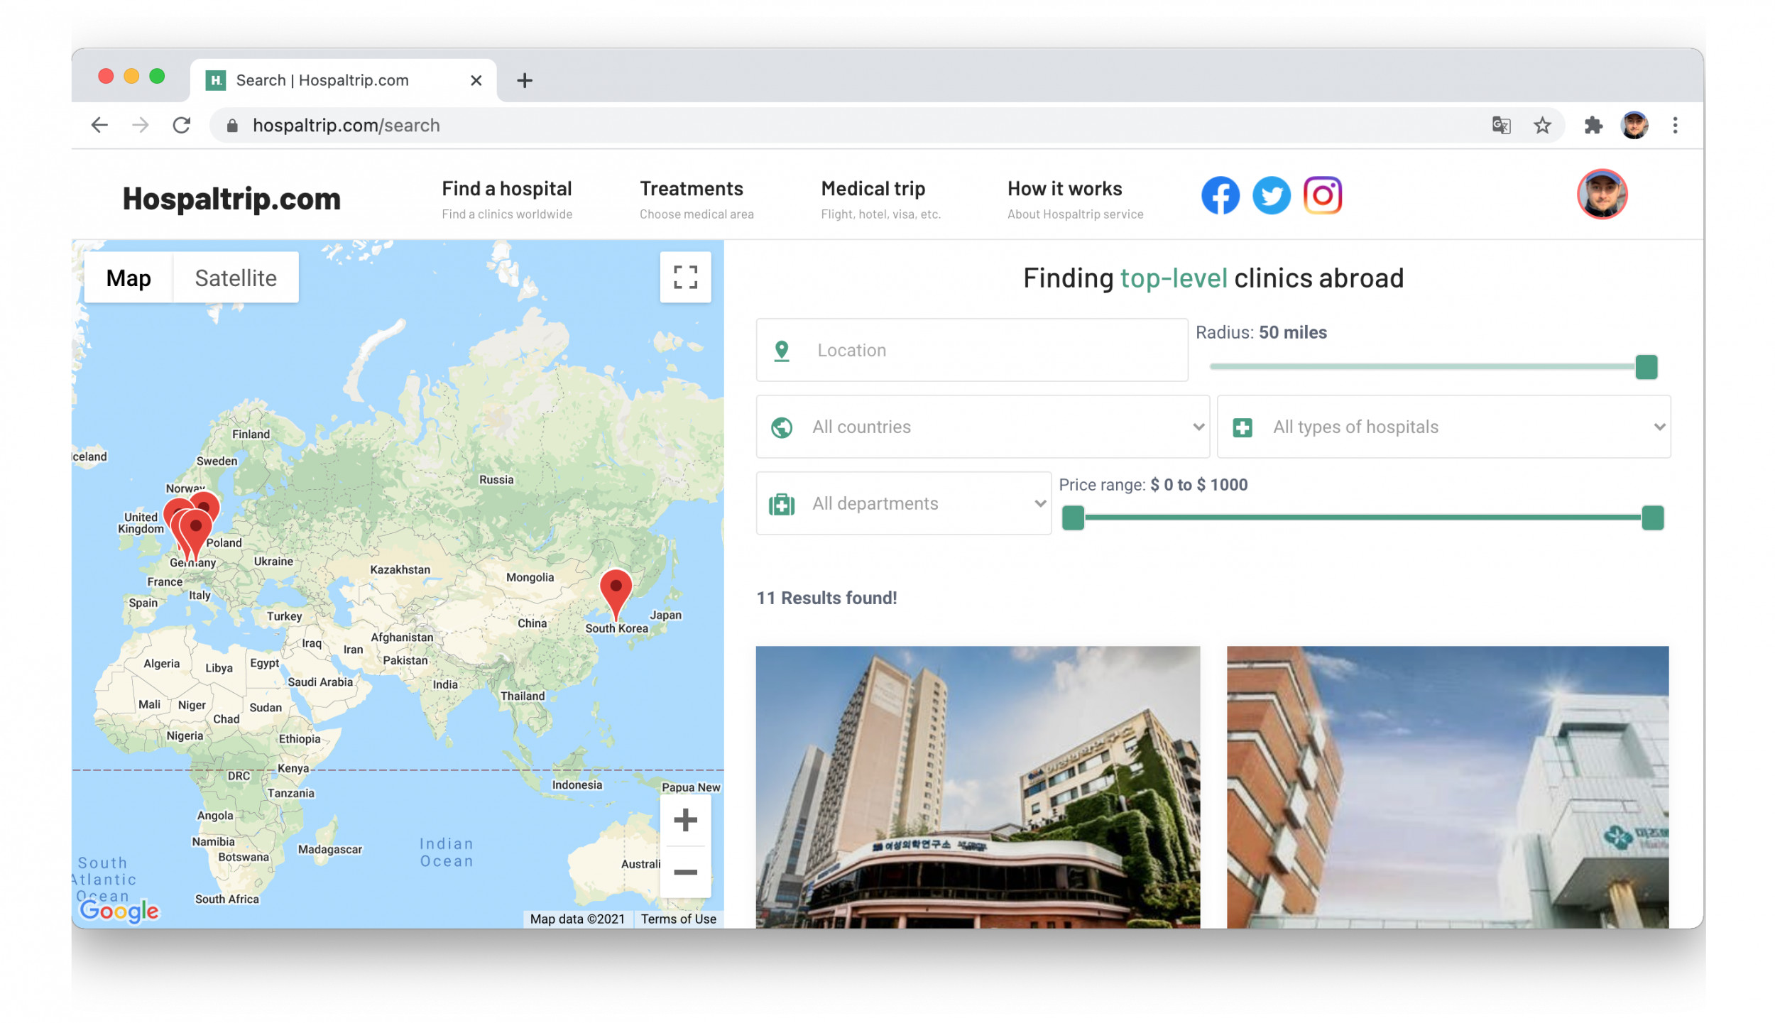Expand the All countries dropdown

point(982,427)
